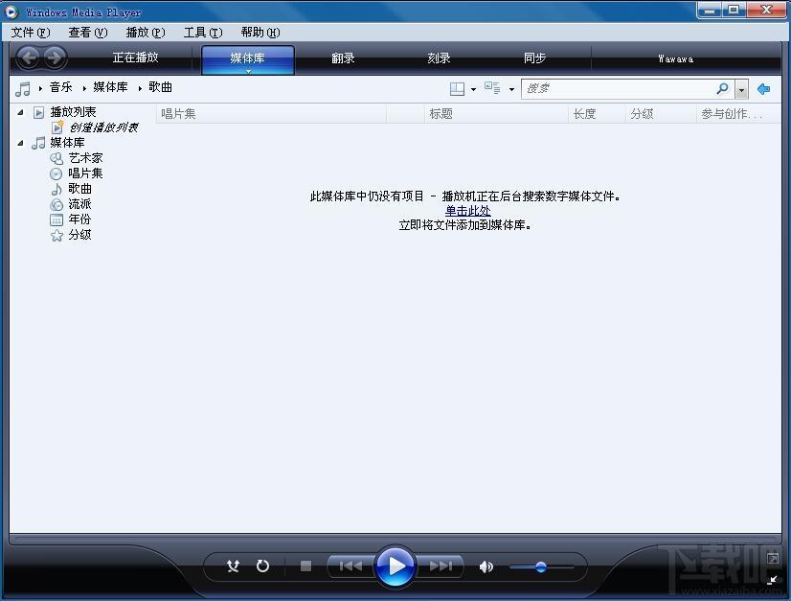Collapse the 媒体库 tree node
This screenshot has height=601, width=791.
[x=21, y=143]
